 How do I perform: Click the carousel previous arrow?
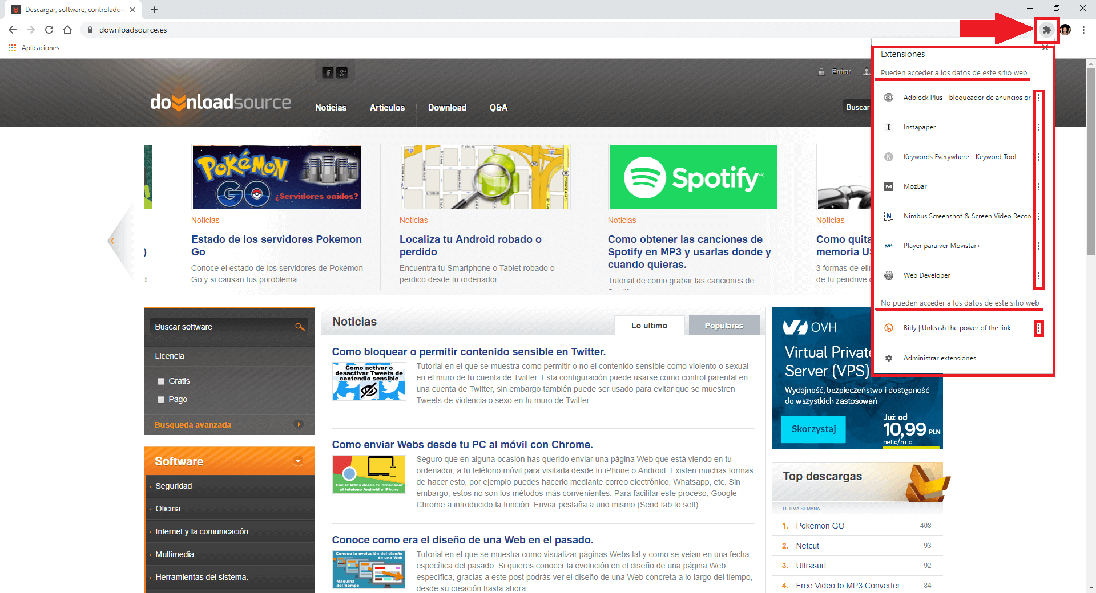pyautogui.click(x=112, y=241)
